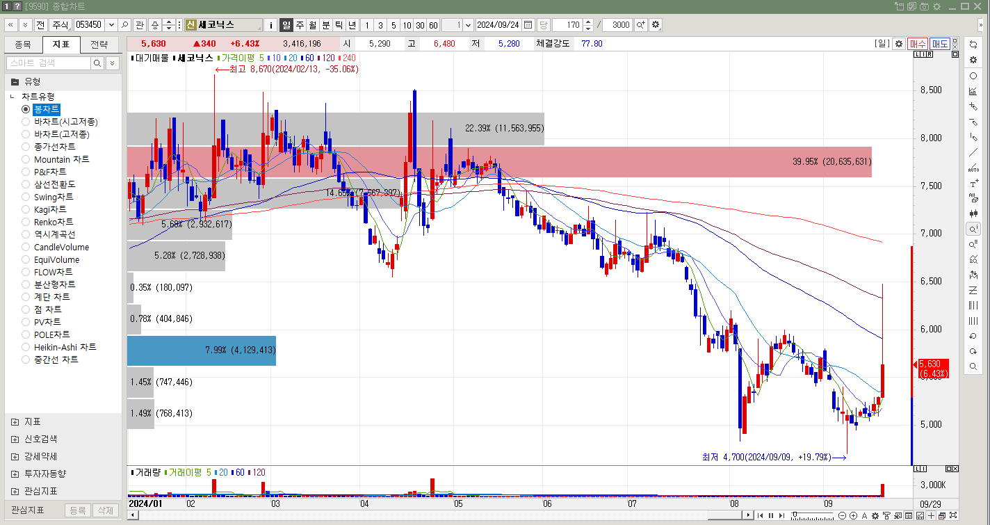Open the calendar date picker icon
This screenshot has height=525, width=990.
[x=528, y=24]
